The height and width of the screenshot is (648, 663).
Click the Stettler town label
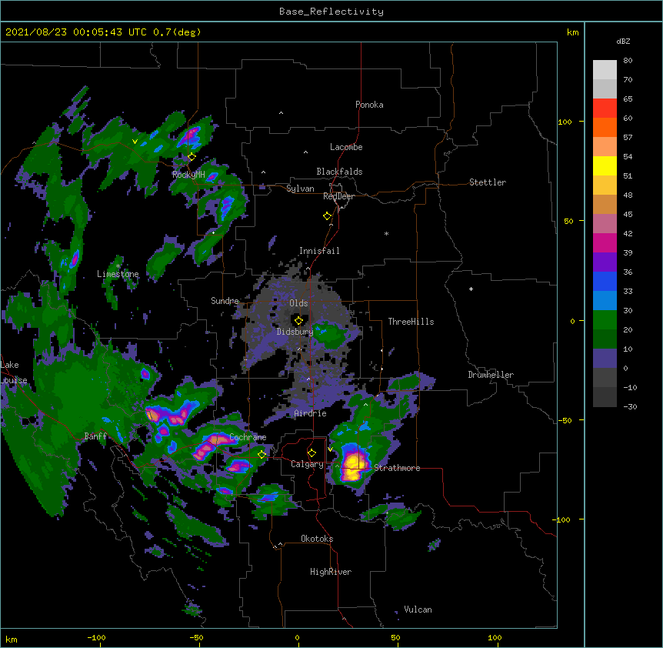[x=488, y=182]
